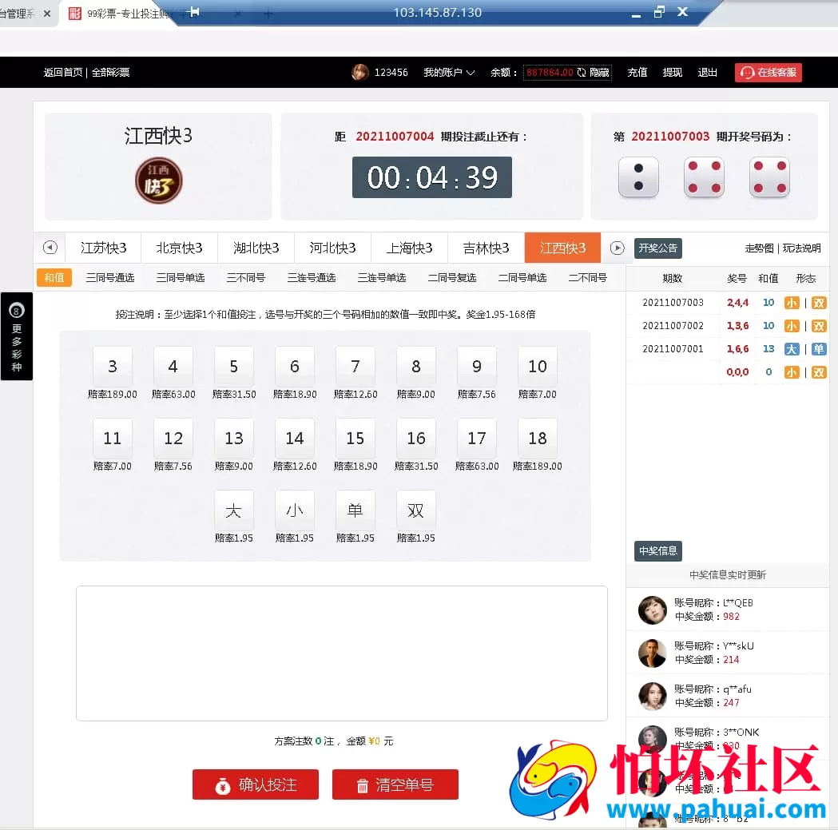
Task: Switch to the 江苏快3 tab
Action: tap(103, 248)
